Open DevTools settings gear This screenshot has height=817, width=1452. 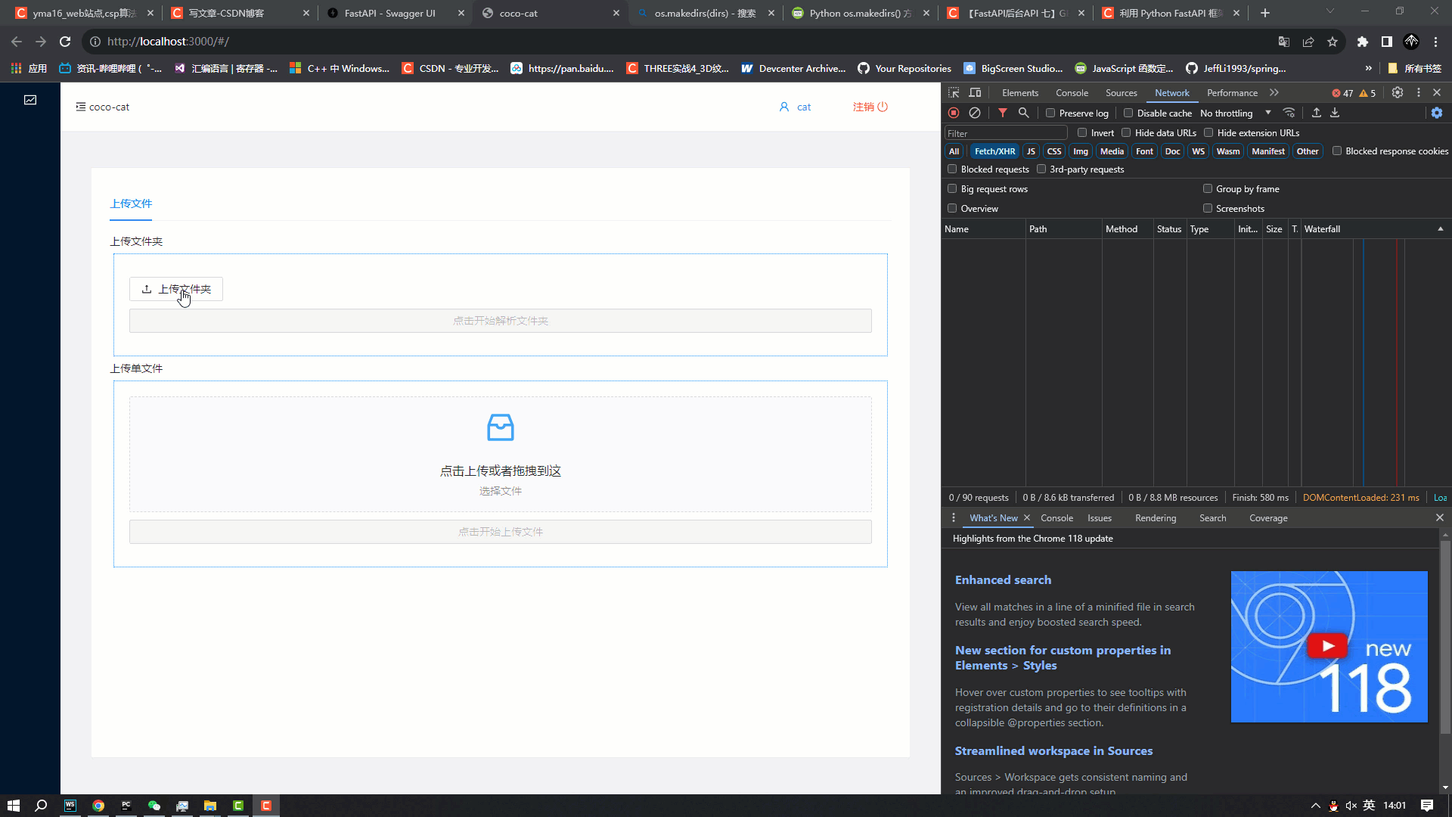pos(1398,92)
